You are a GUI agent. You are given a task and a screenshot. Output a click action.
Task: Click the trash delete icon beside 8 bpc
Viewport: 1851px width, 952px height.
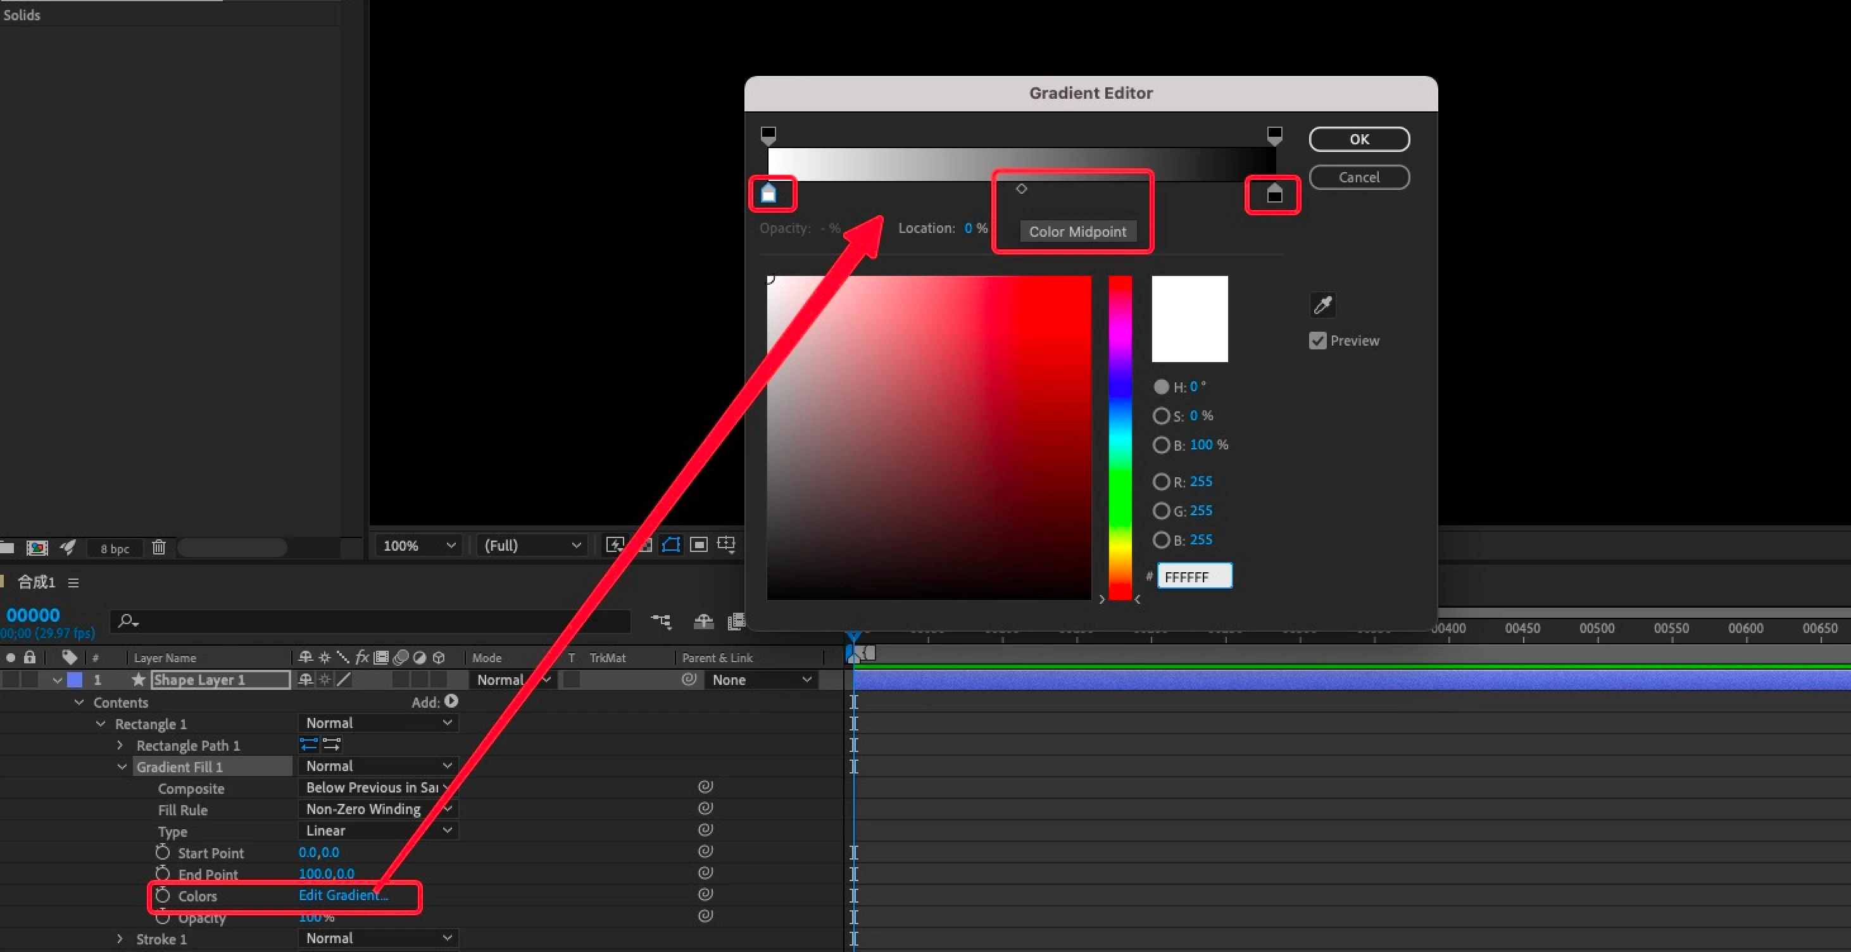159,548
